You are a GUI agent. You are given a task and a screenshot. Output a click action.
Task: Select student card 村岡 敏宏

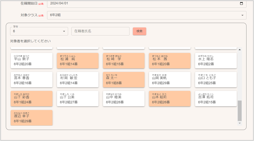point(78,80)
